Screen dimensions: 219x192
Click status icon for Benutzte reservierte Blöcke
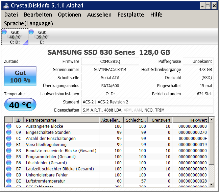tap(9, 150)
